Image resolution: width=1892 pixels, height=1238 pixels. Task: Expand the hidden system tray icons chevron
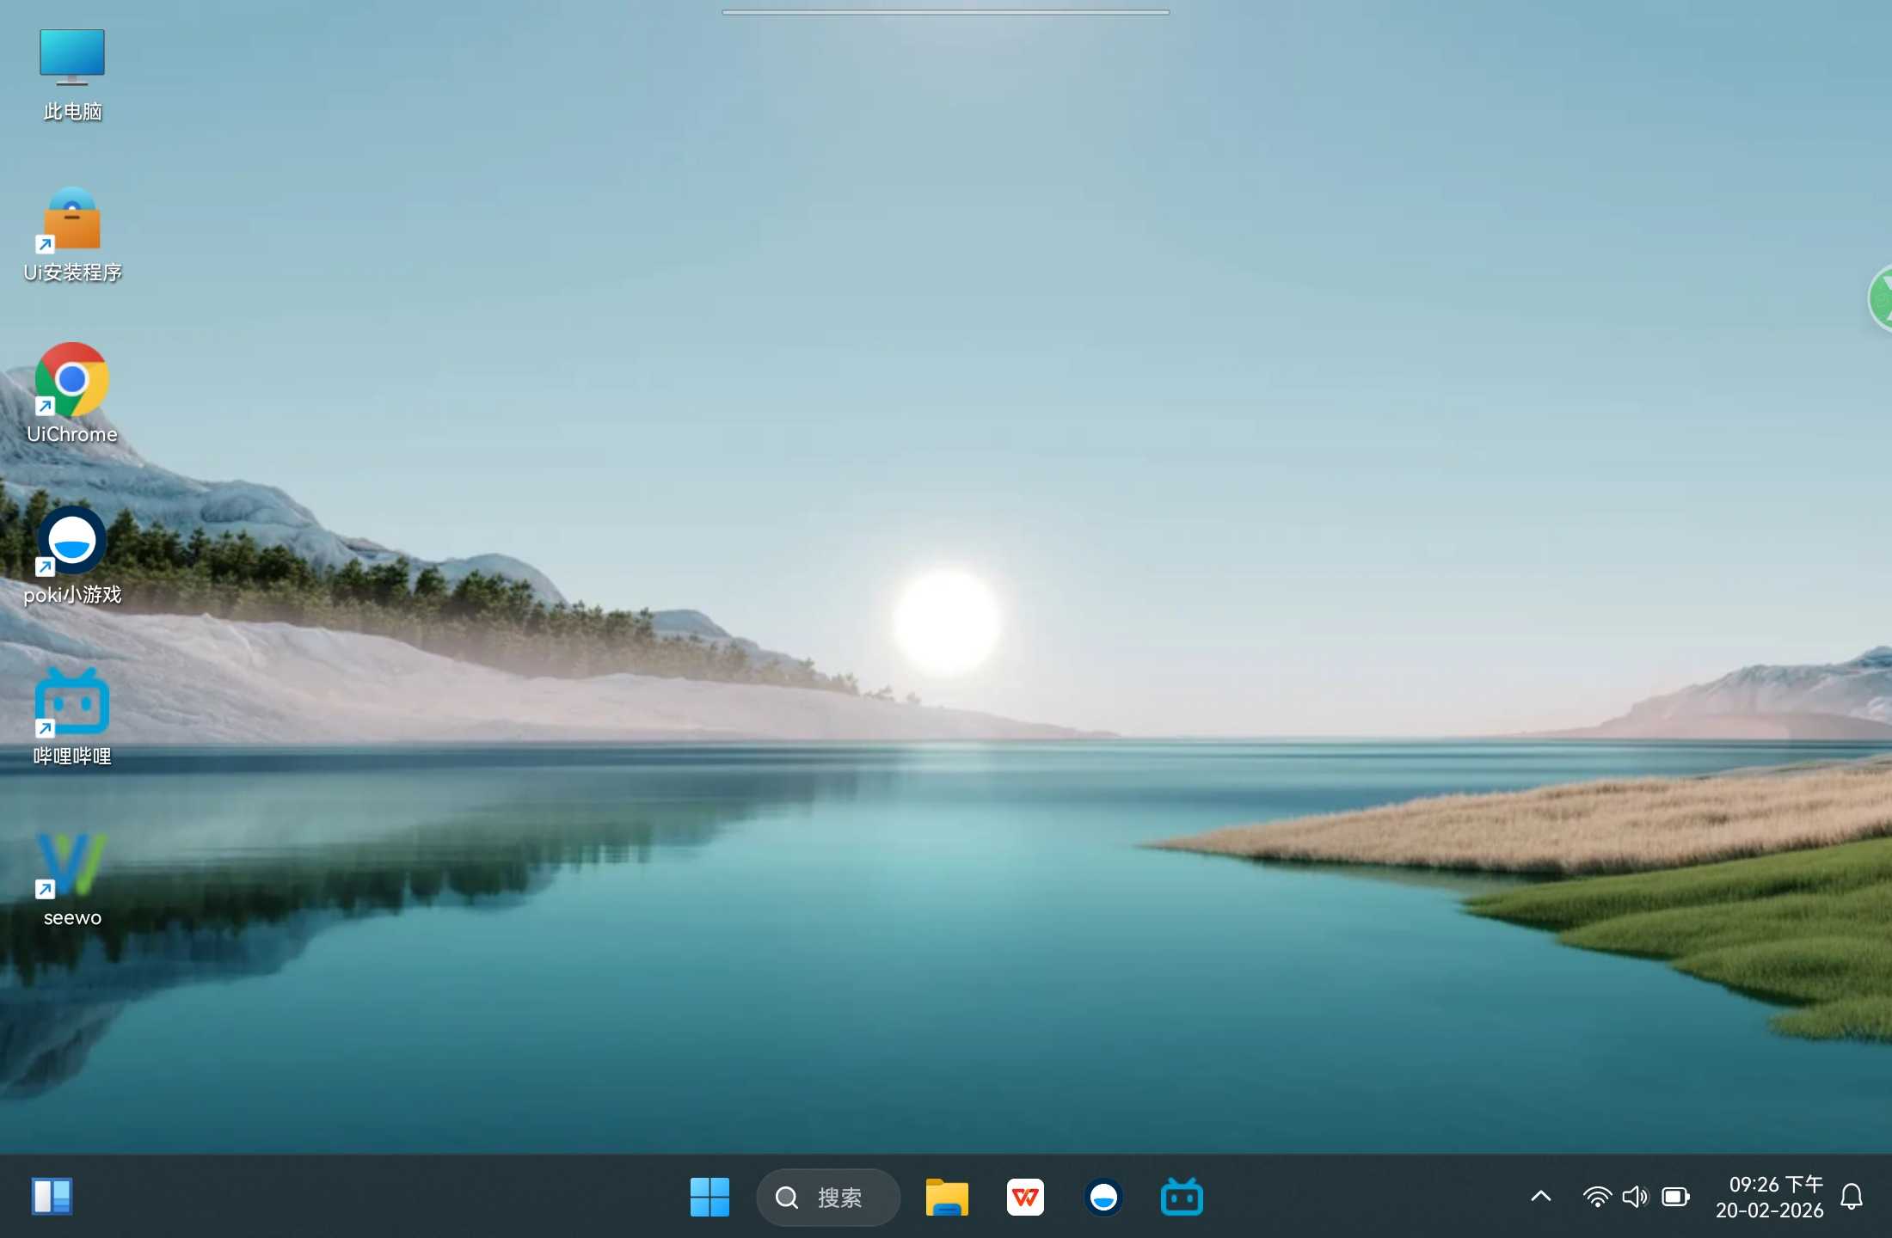pos(1541,1197)
